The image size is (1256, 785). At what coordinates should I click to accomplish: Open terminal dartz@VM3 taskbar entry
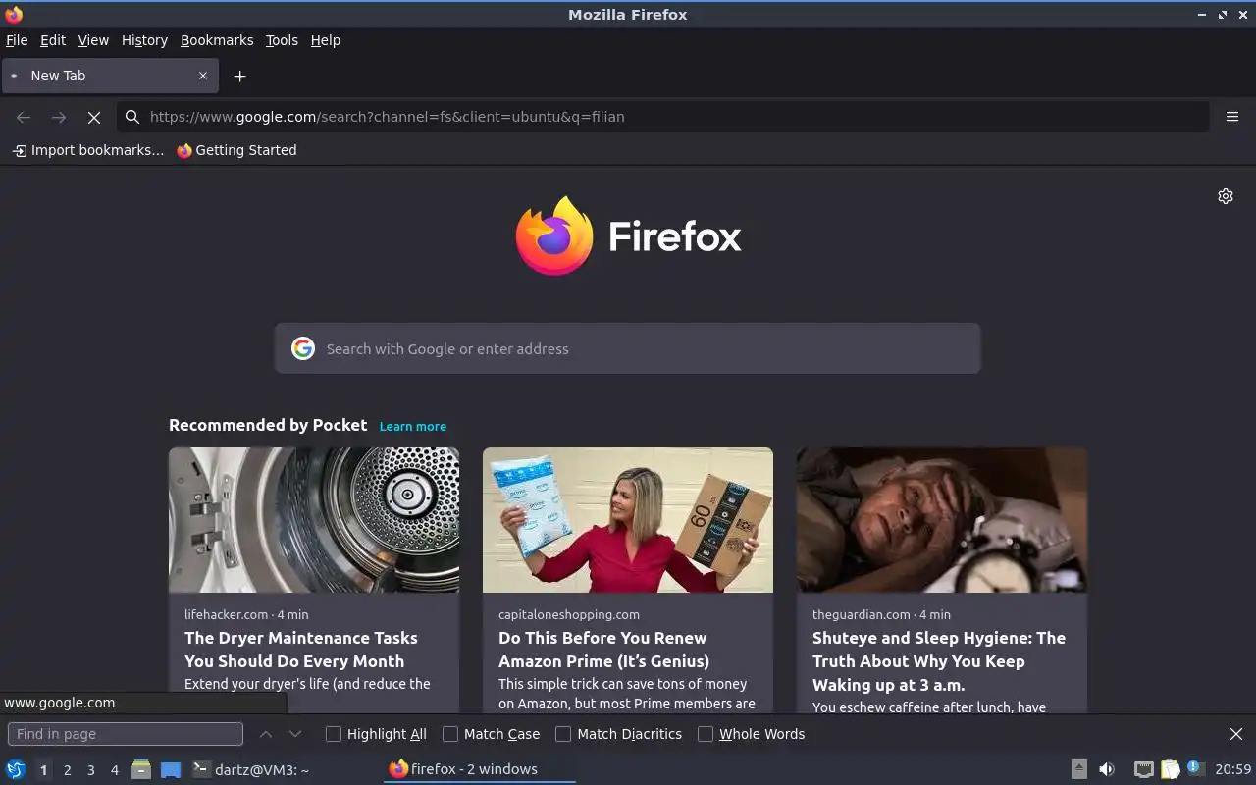[x=251, y=769]
